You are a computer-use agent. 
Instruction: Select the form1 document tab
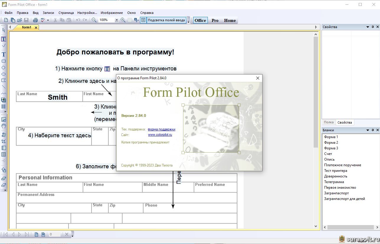click(x=26, y=27)
